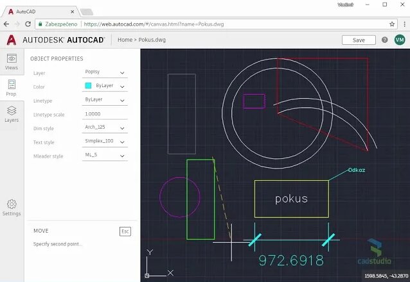Expand the Text style dropdown Simplex_100
This screenshot has width=410, height=282.
click(105, 142)
